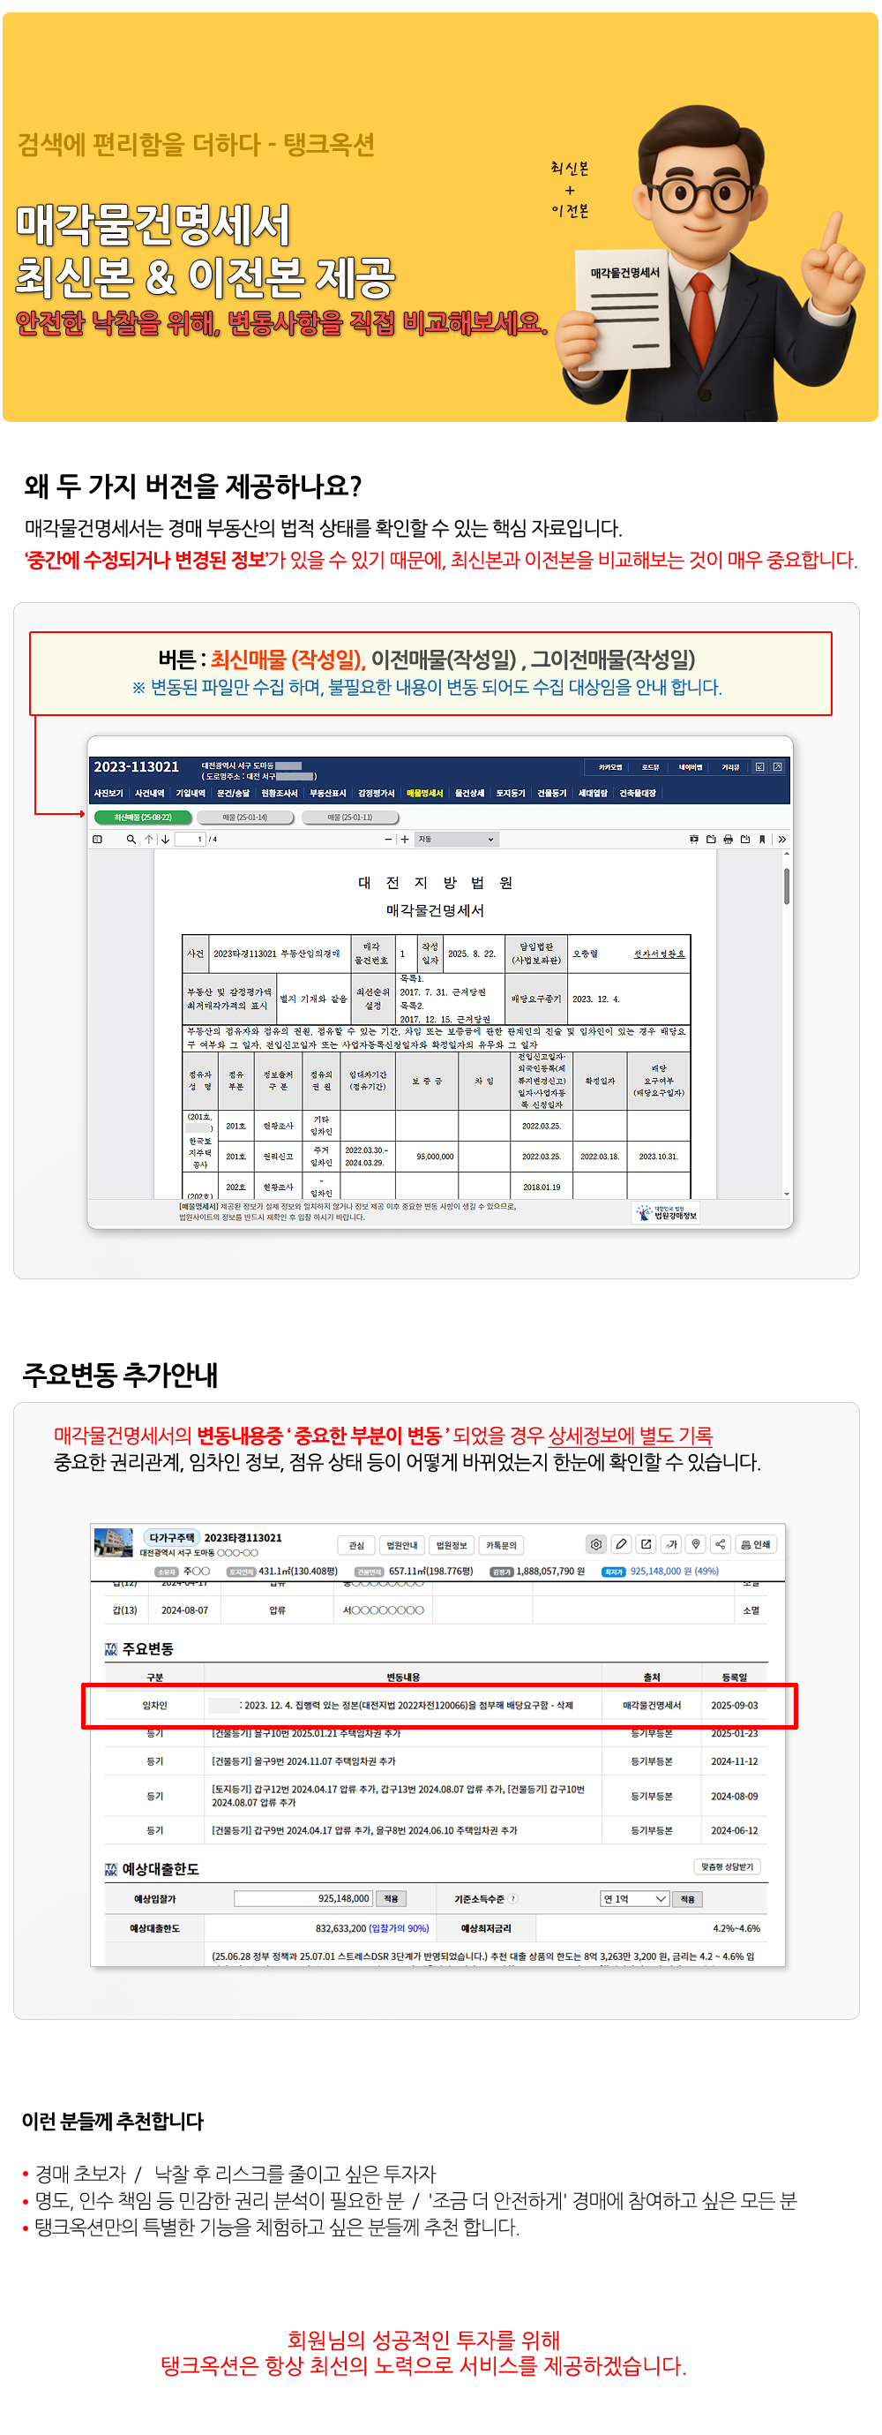Click the bookmark icon in PDF toolbar
Screen dimensions: 882x2435
tap(762, 840)
